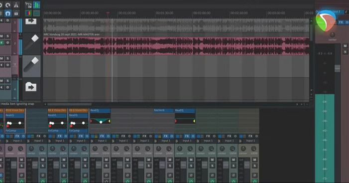The height and width of the screenshot is (183, 349).
Task: Mute the teal EQ curve mixer strip
Action: click(x=106, y=160)
